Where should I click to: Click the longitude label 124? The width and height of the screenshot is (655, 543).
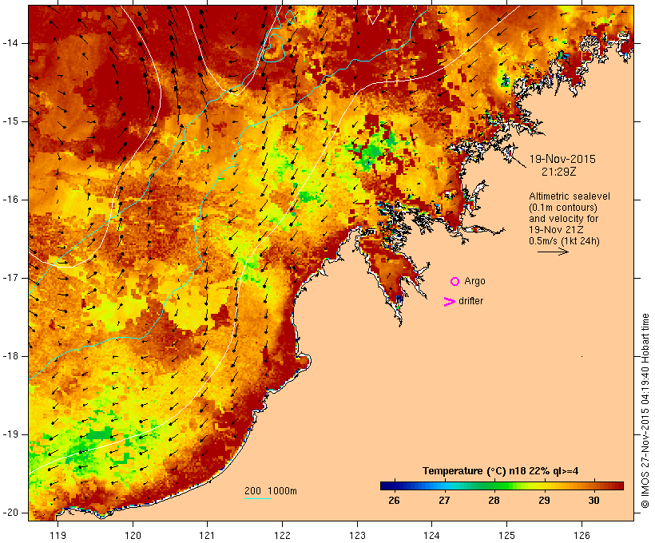coord(431,535)
